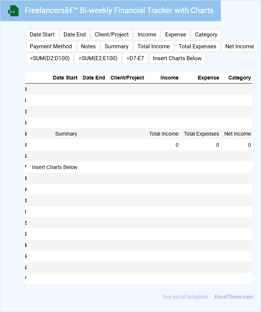Image resolution: width=261 pixels, height=312 pixels.
Task: Select the Date End column header
Action: (94, 78)
